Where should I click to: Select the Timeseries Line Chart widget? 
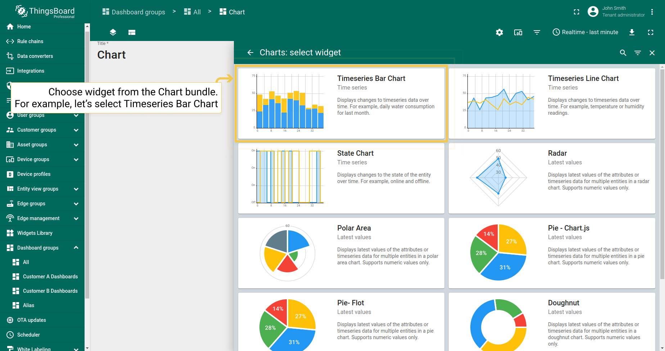[552, 104]
